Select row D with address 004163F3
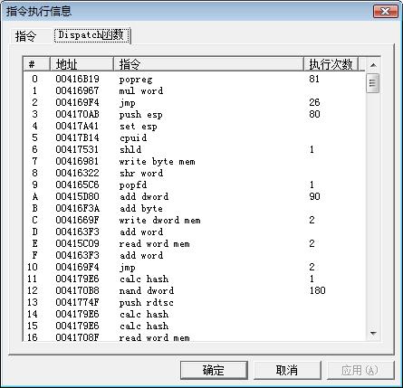 (194, 232)
